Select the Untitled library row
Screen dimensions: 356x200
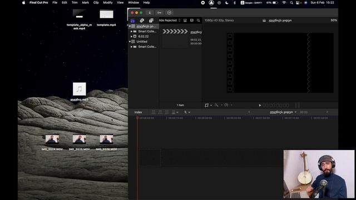click(144, 42)
